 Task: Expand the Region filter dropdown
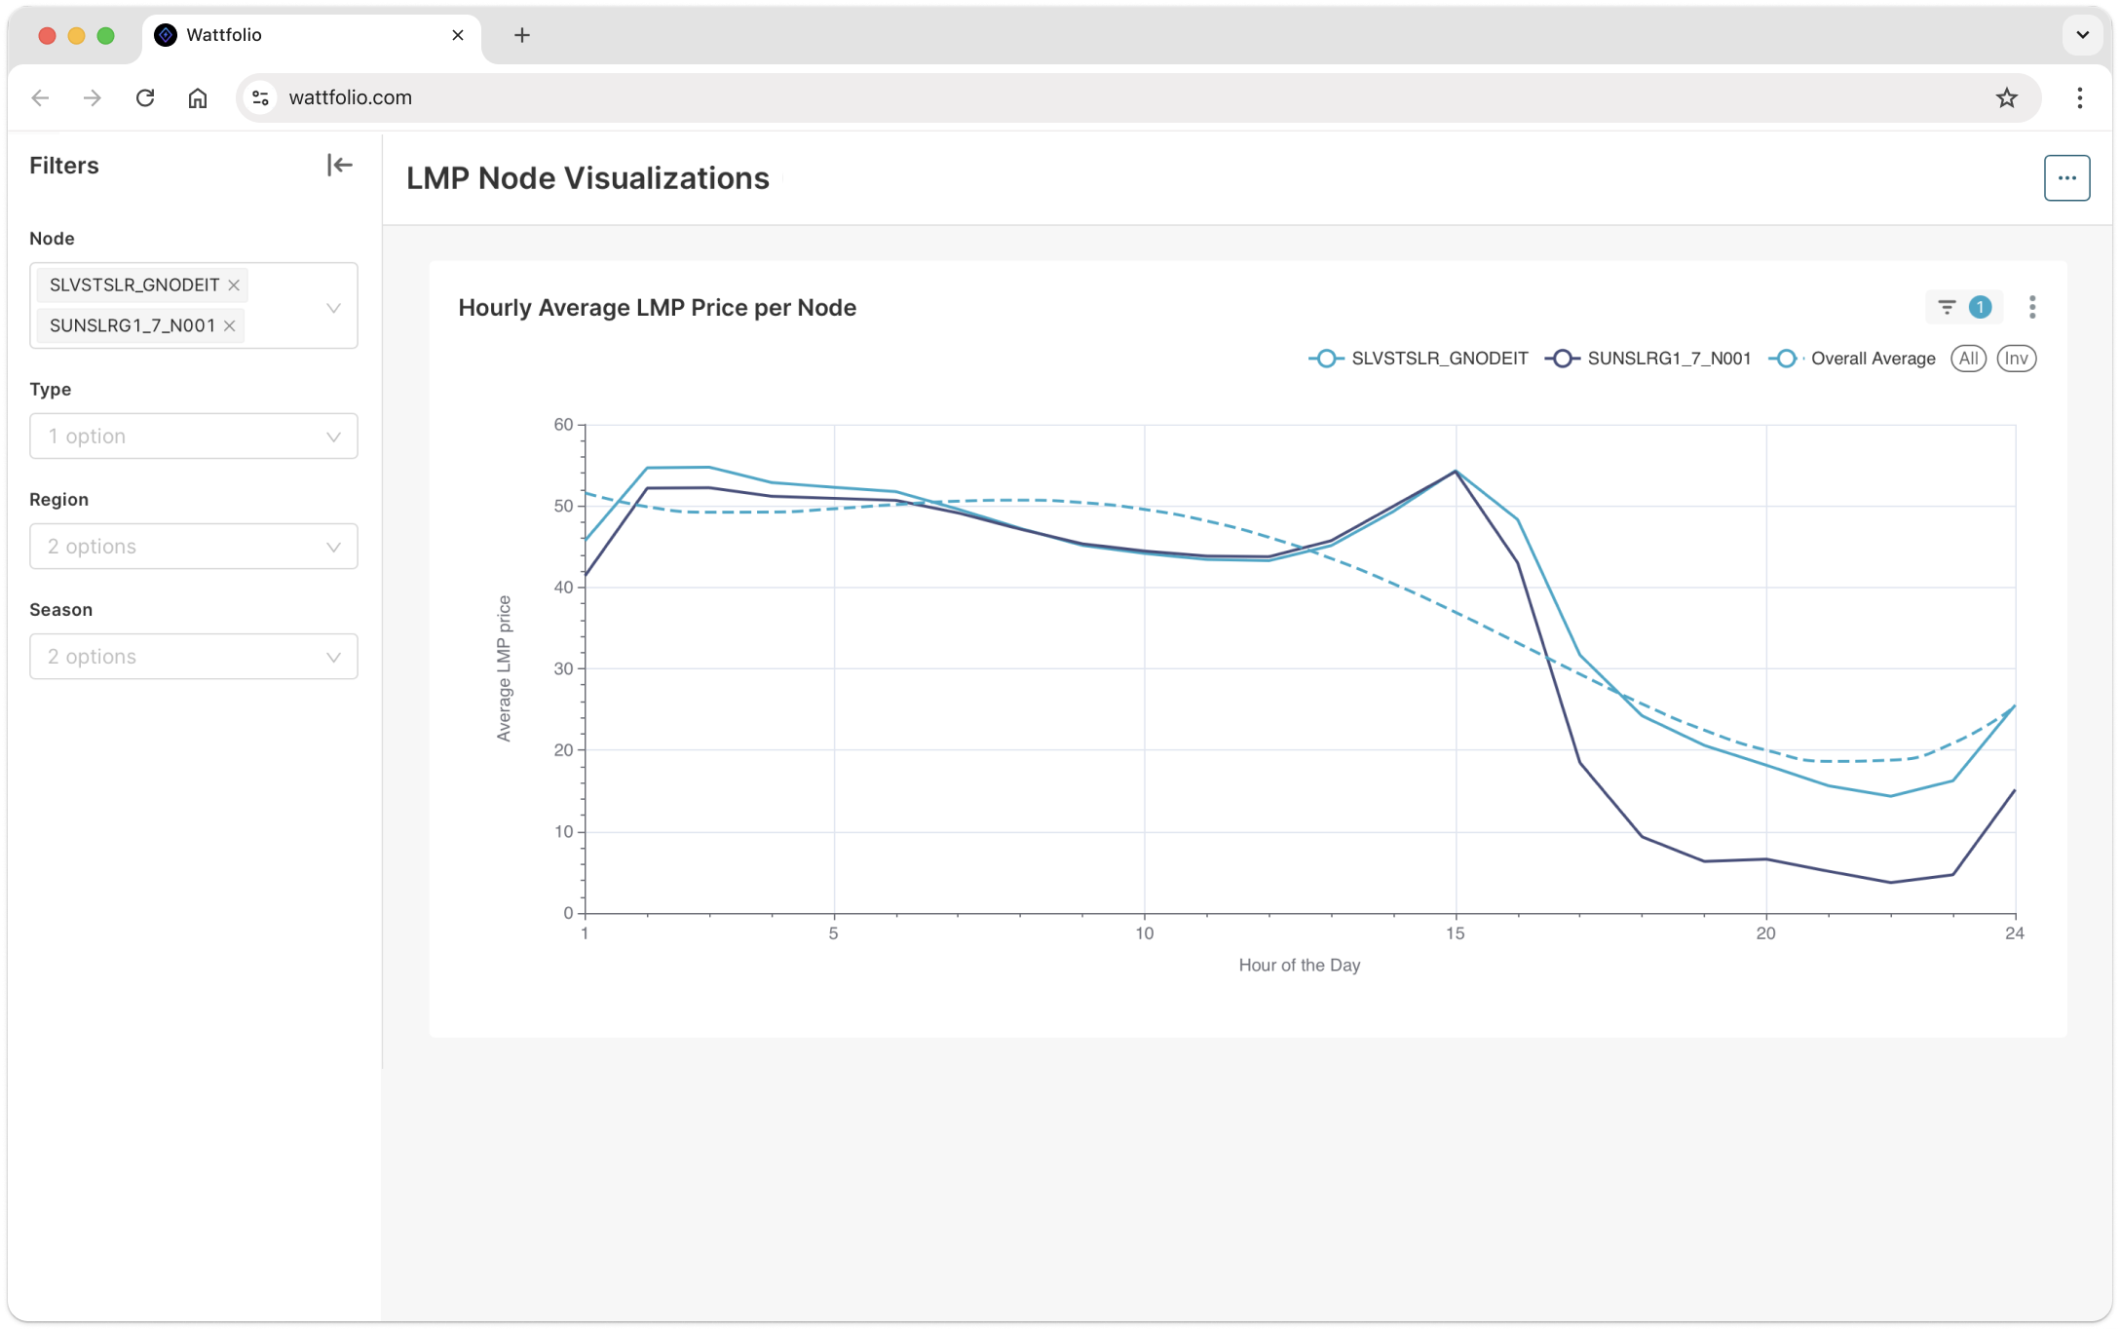click(194, 547)
